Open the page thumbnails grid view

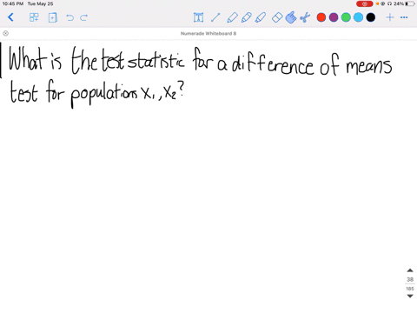click(x=34, y=17)
